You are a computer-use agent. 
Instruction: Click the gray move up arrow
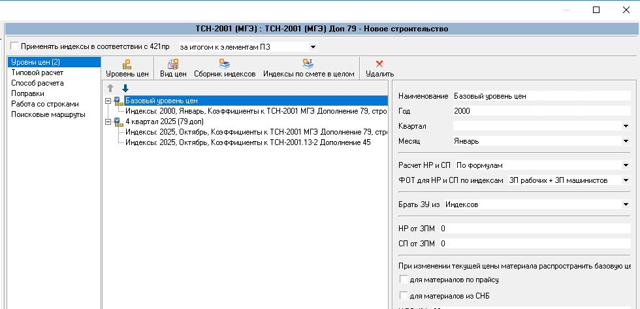tap(110, 88)
